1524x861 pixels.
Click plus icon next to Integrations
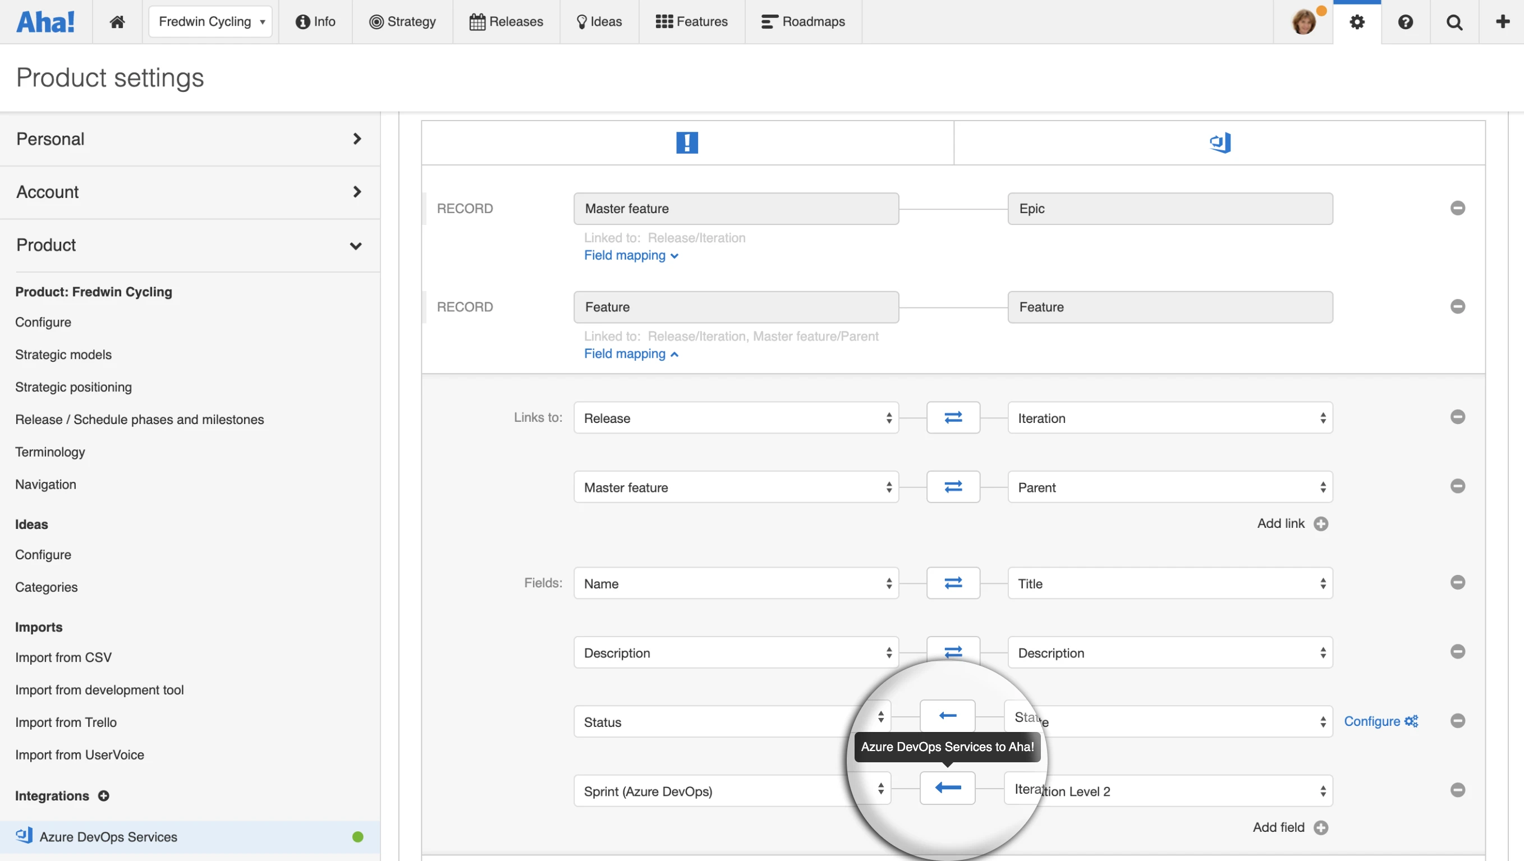coord(104,796)
